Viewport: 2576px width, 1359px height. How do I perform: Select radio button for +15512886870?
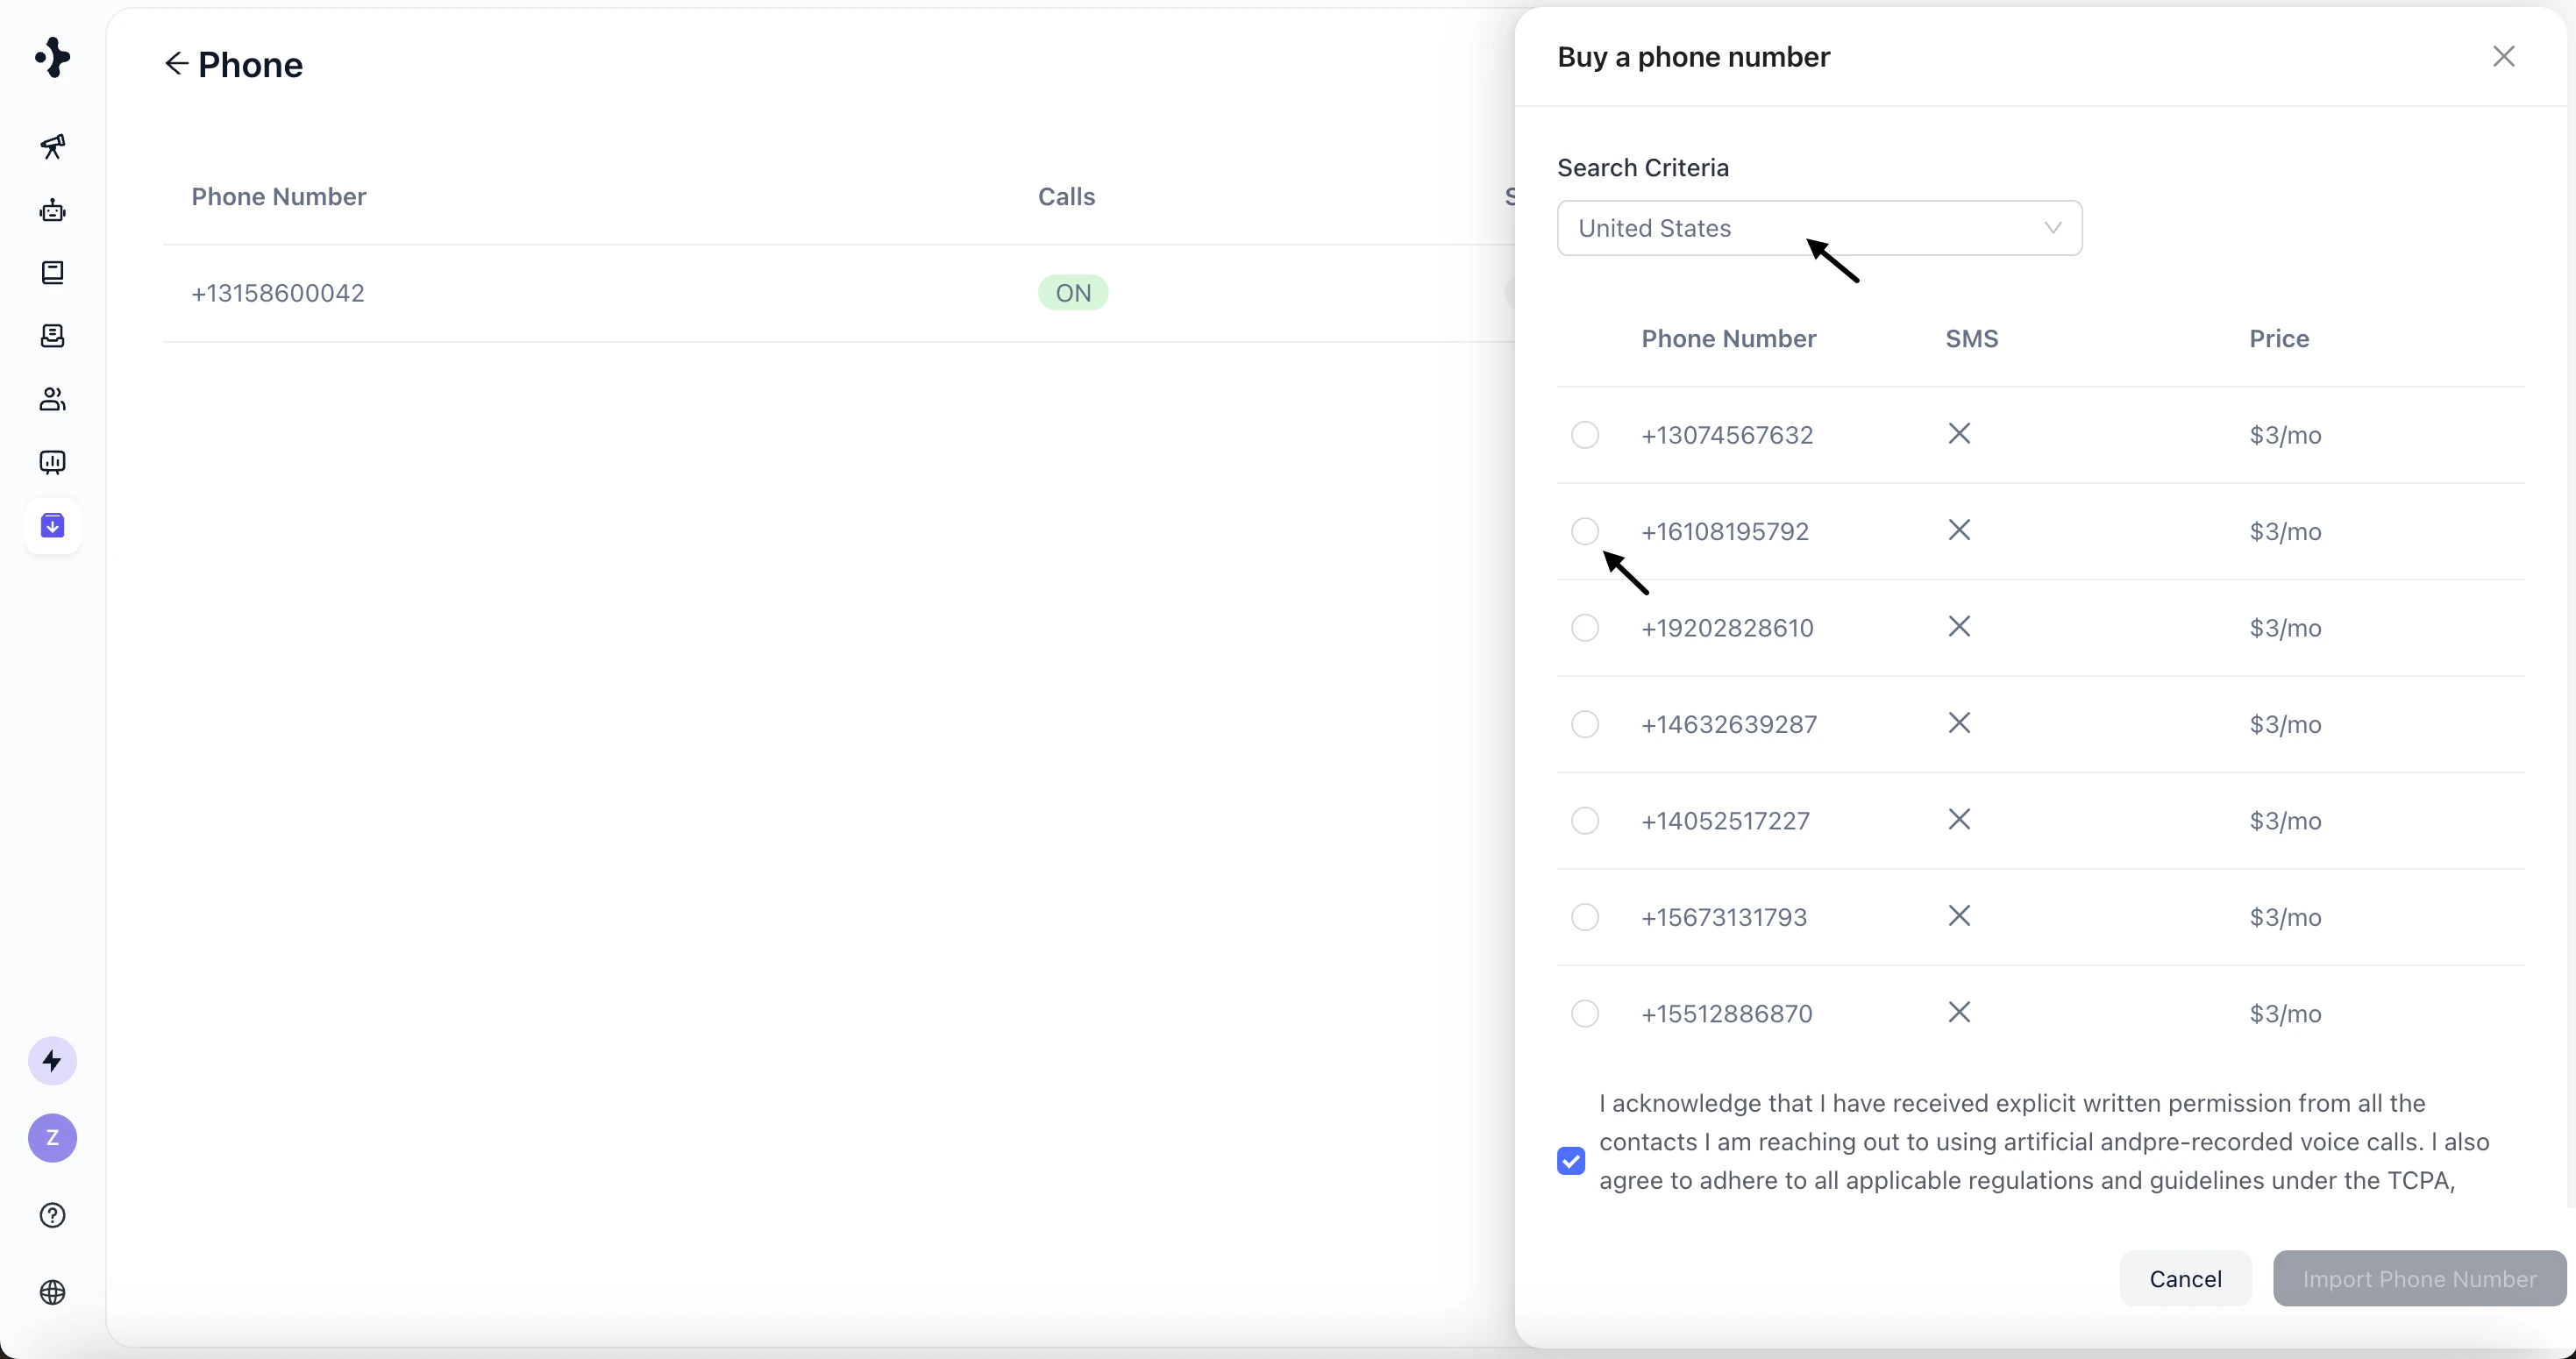1585,1014
